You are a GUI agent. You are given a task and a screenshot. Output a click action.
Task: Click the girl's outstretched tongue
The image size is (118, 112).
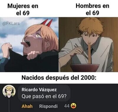pos(24,44)
